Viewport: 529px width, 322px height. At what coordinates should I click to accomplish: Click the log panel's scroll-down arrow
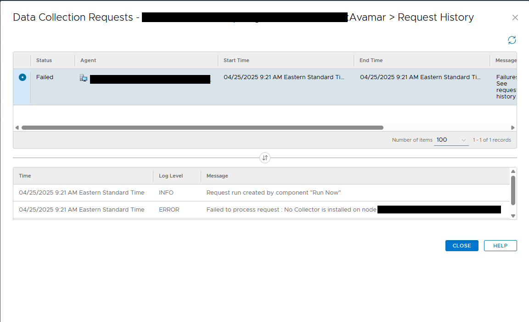(x=513, y=215)
